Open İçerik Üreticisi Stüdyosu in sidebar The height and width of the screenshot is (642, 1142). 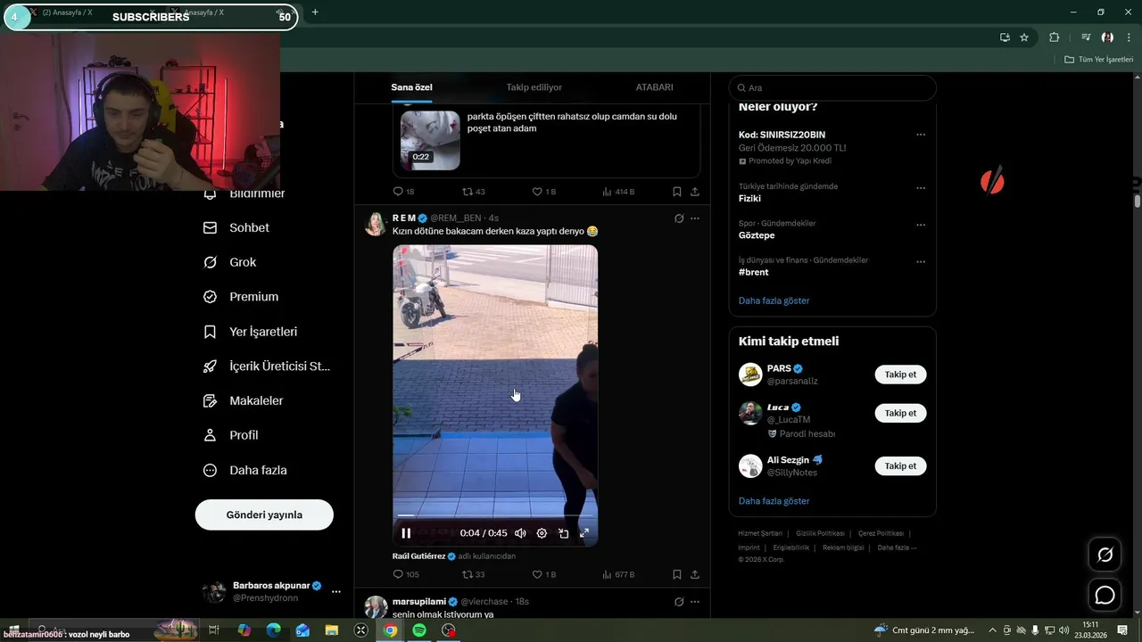tap(267, 366)
